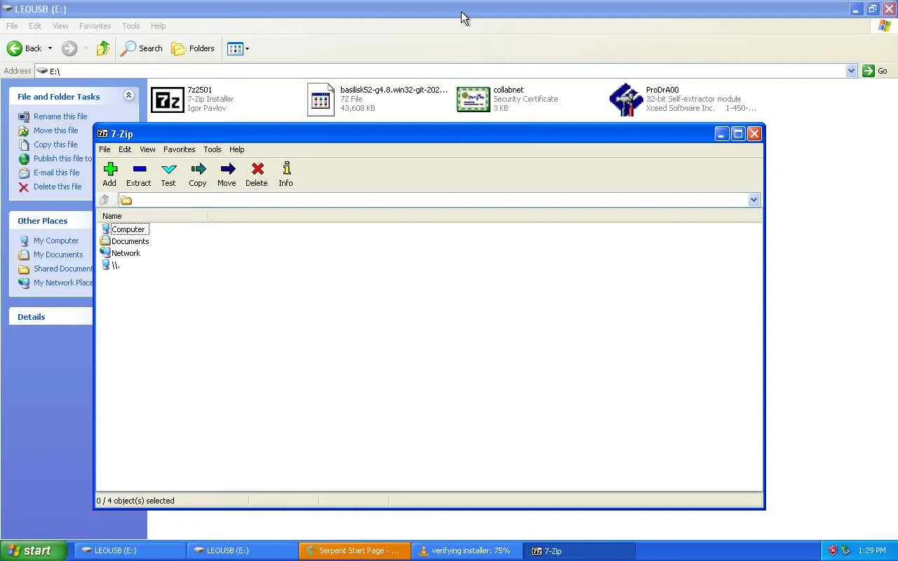Expand the 7-Zip address path dropdown

point(753,200)
